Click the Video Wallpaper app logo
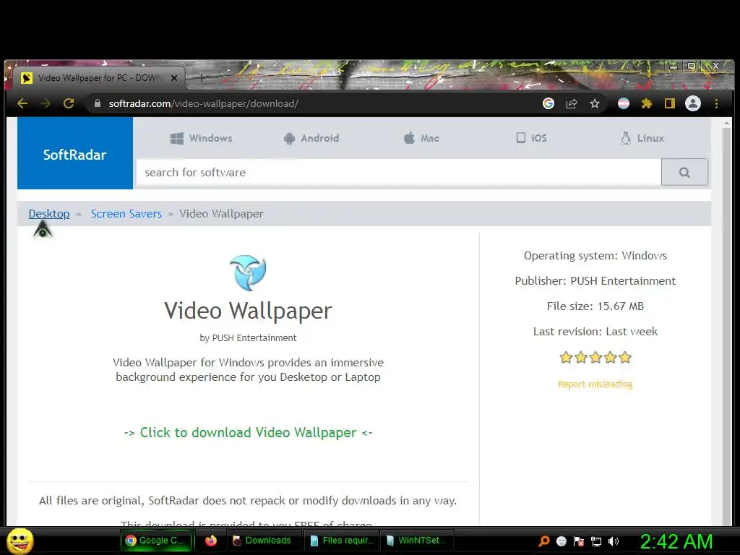Screen dimensions: 740x555 [x=248, y=272]
